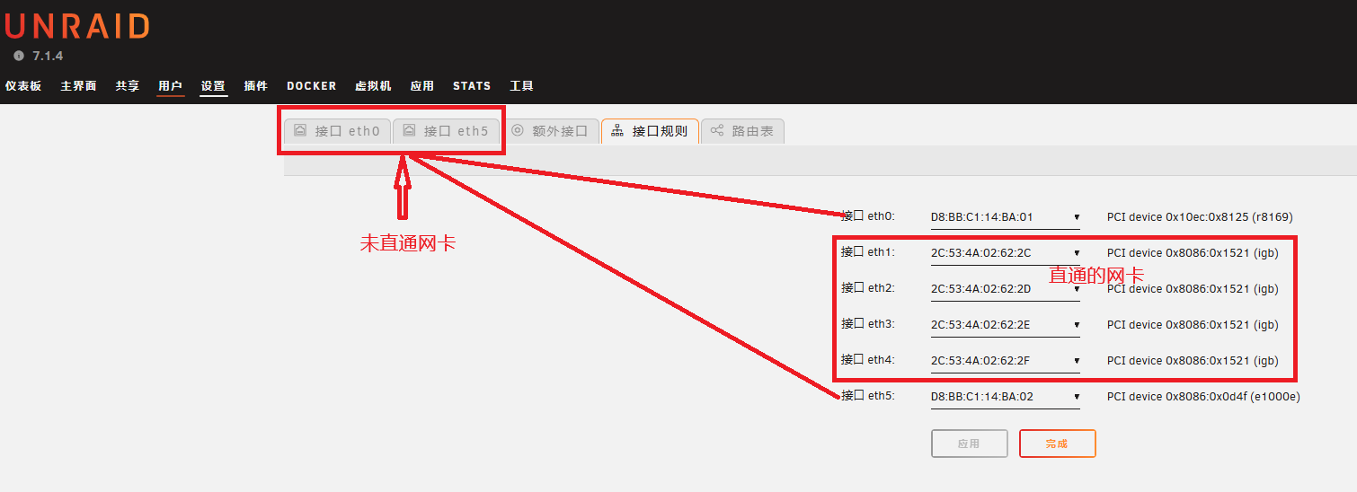Image resolution: width=1357 pixels, height=492 pixels.
Task: Click the 接口 eth5: label
Action: point(868,396)
